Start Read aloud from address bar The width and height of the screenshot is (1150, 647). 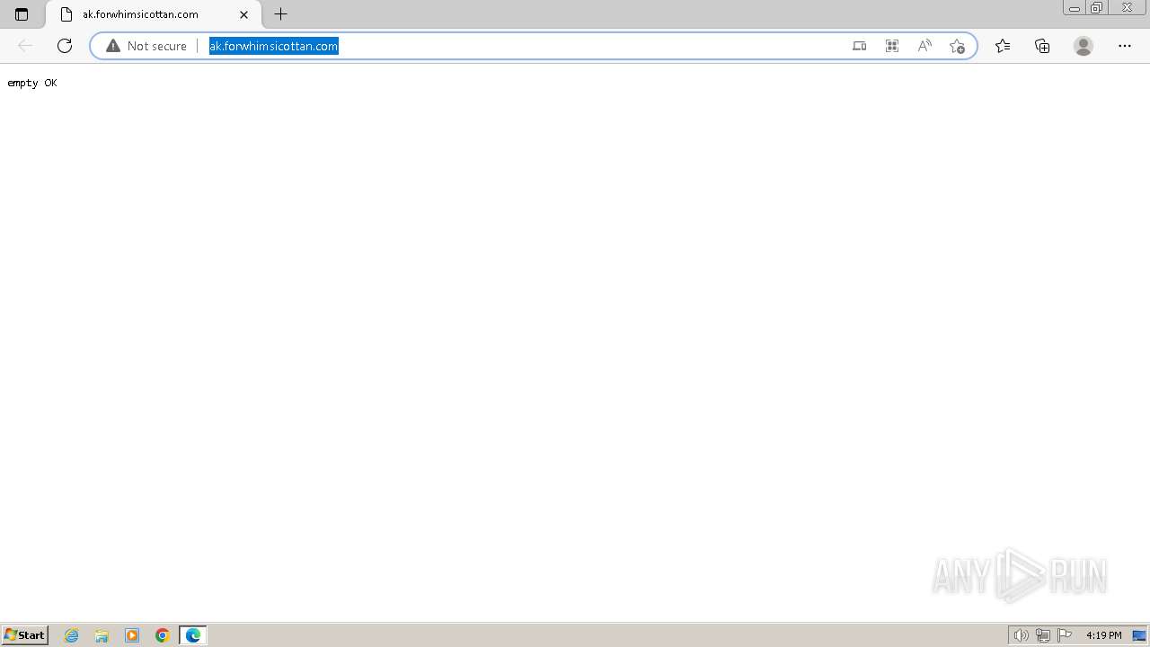(x=924, y=46)
